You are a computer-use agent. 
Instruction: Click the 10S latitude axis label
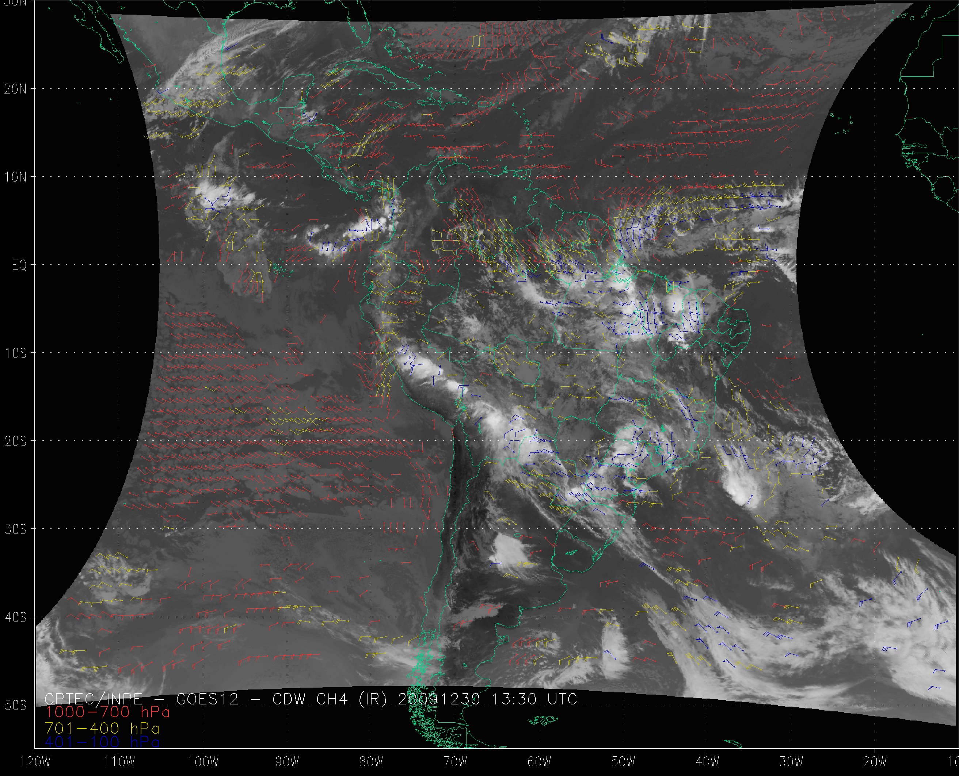(16, 353)
